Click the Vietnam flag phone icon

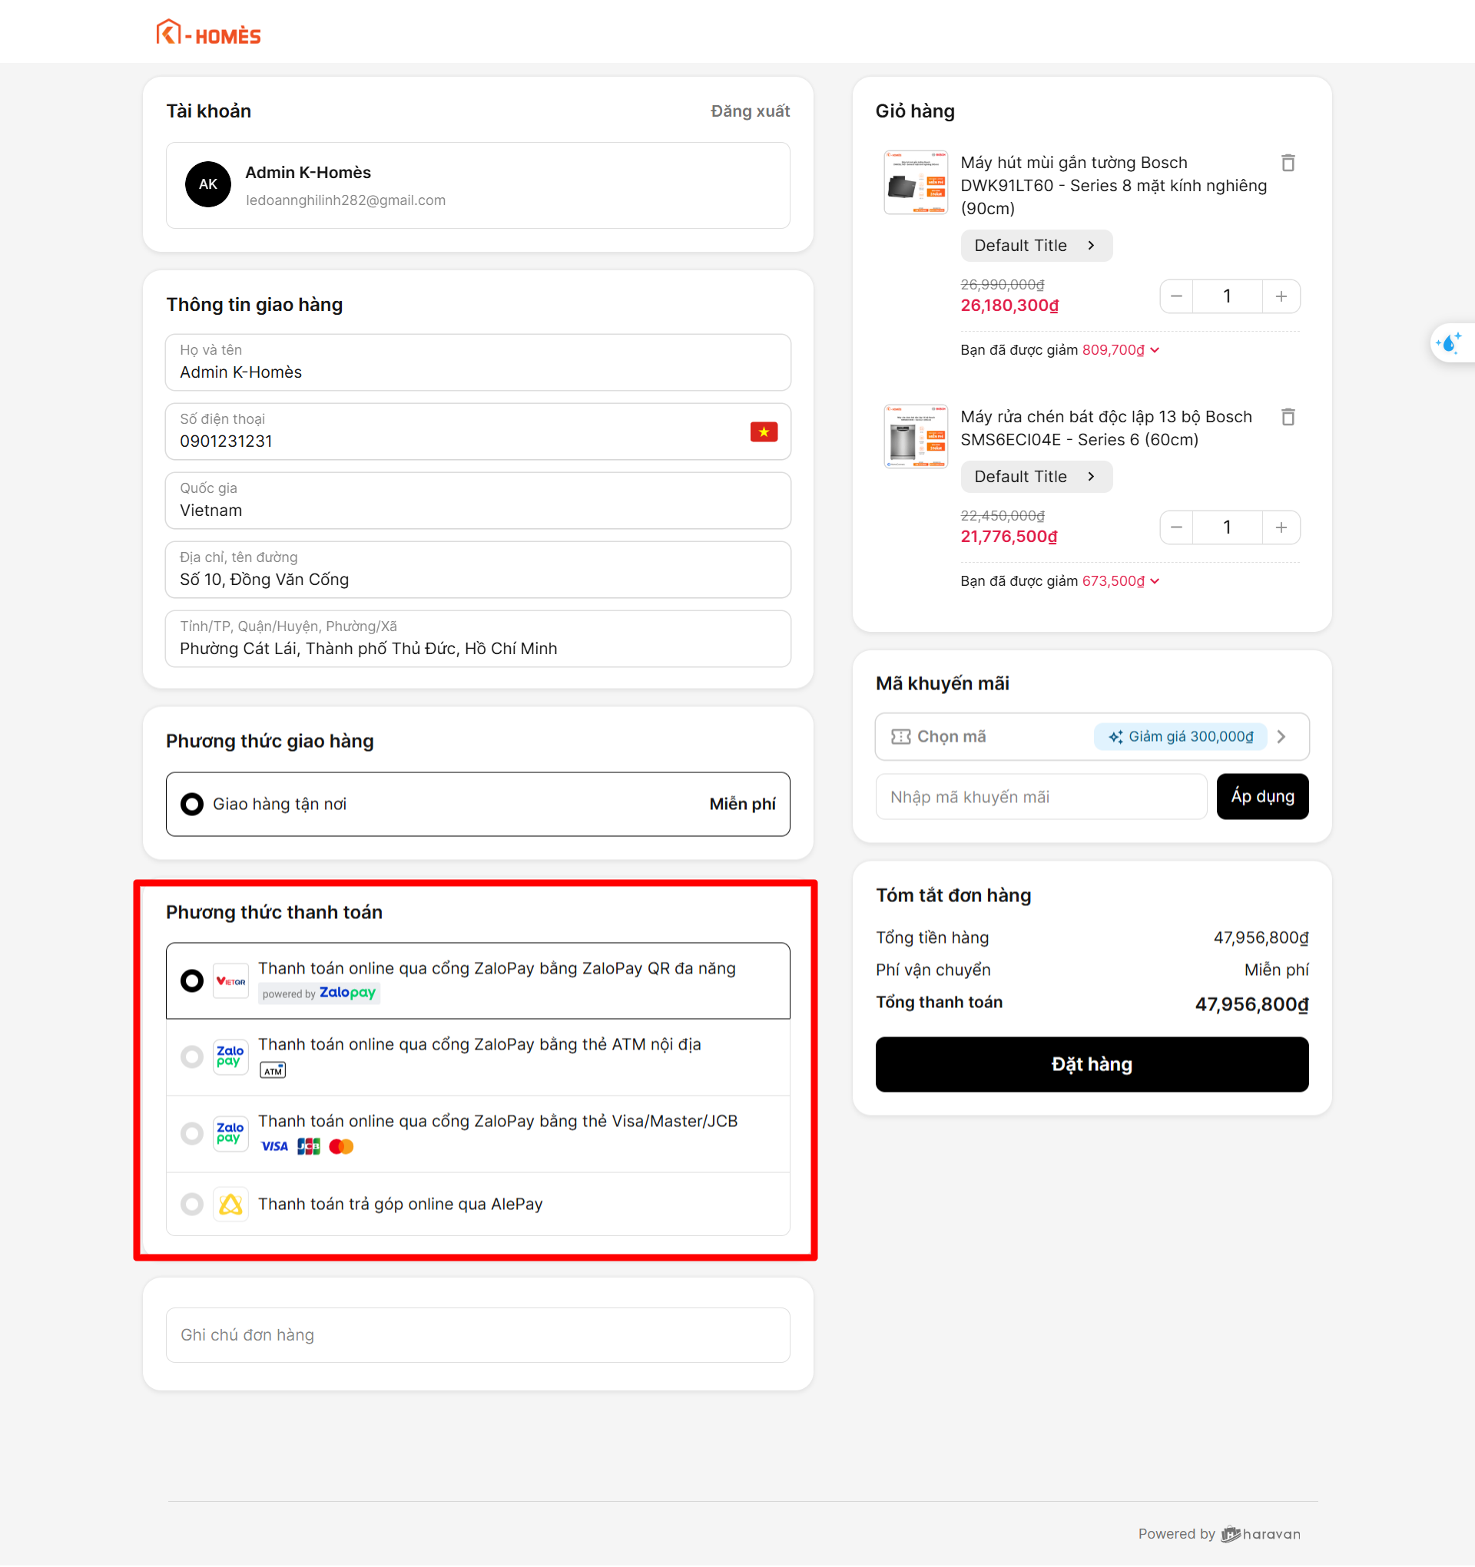[763, 432]
